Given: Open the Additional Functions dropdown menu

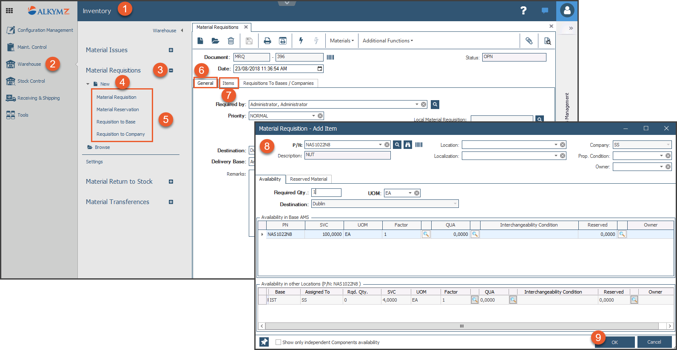Looking at the screenshot, I should pyautogui.click(x=388, y=41).
